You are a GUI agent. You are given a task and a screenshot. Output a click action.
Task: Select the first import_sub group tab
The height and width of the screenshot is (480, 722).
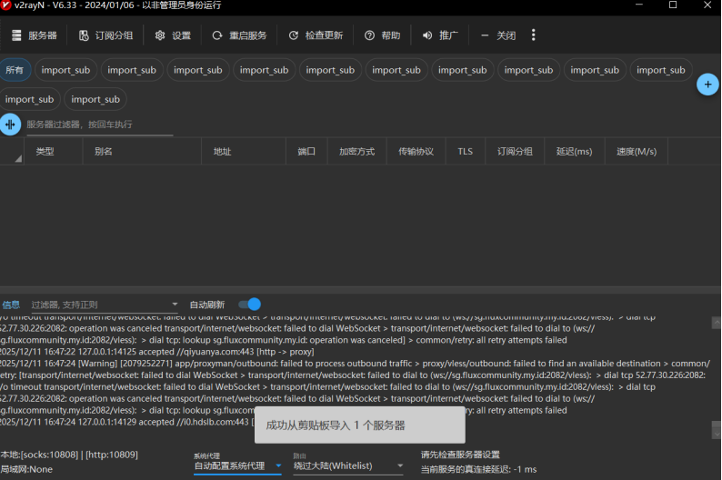[x=65, y=70]
